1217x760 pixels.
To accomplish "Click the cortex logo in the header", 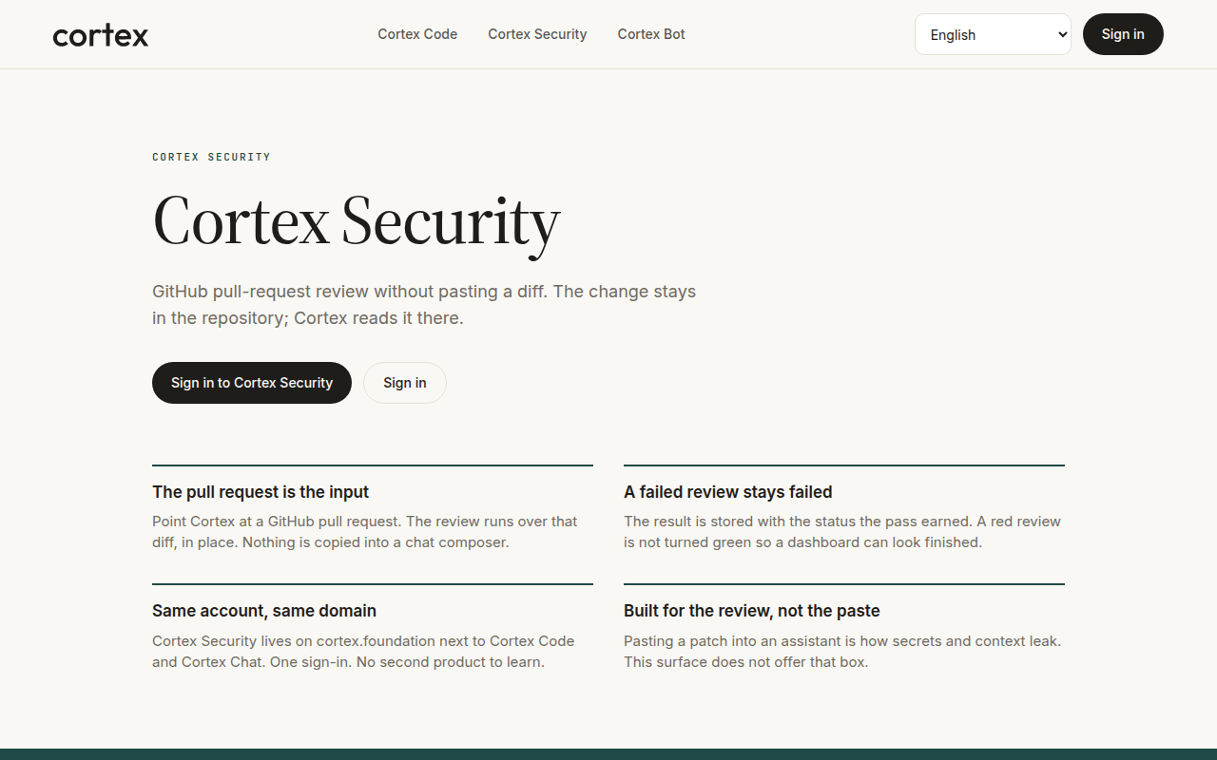I will (x=101, y=35).
